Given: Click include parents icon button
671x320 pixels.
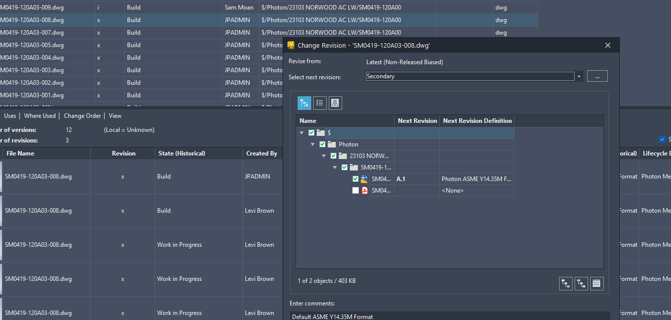Looking at the screenshot, I should pyautogui.click(x=581, y=283).
